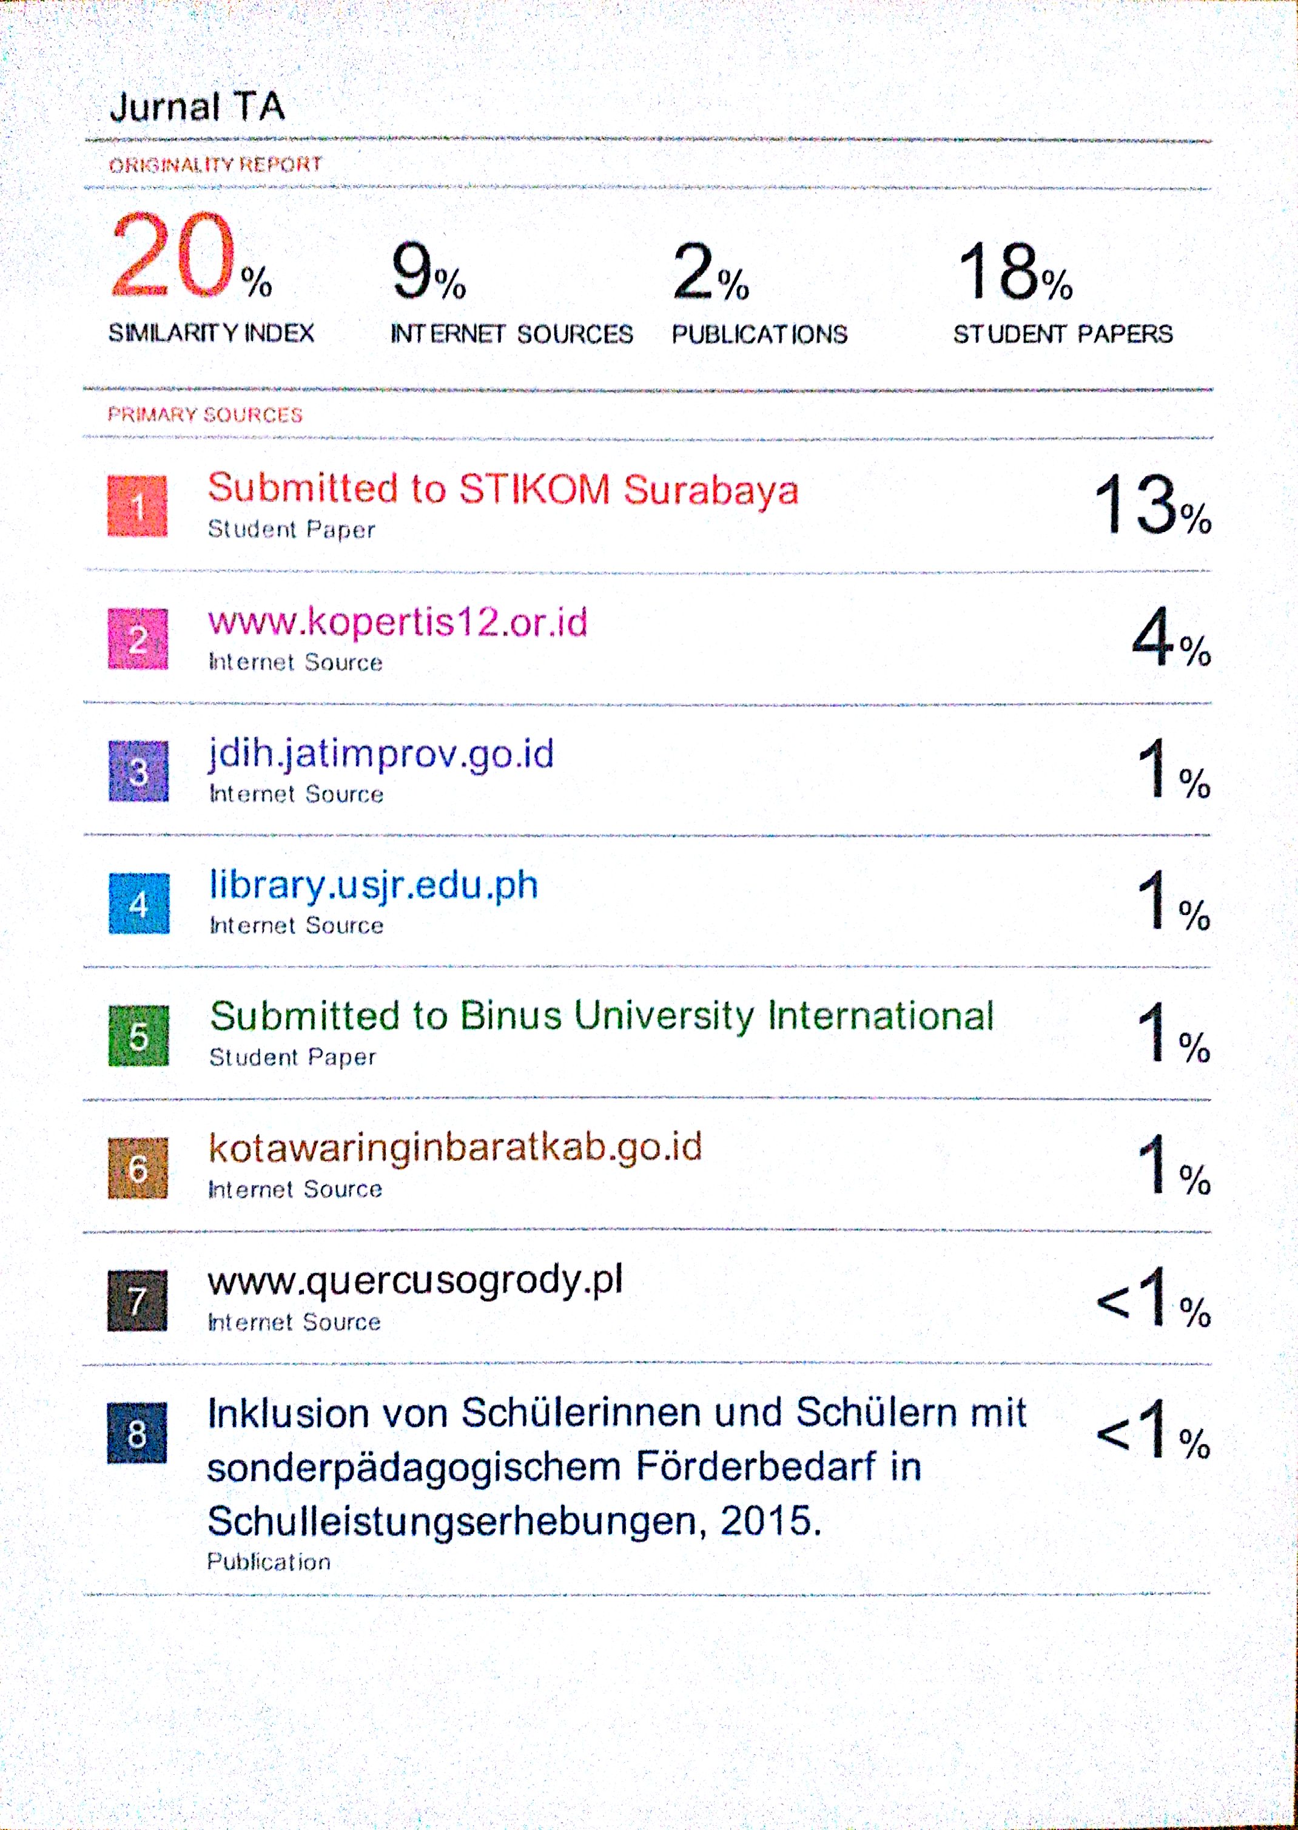Click the library.usjr.edu.ph source link
The height and width of the screenshot is (1830, 1298).
pyautogui.click(x=373, y=885)
